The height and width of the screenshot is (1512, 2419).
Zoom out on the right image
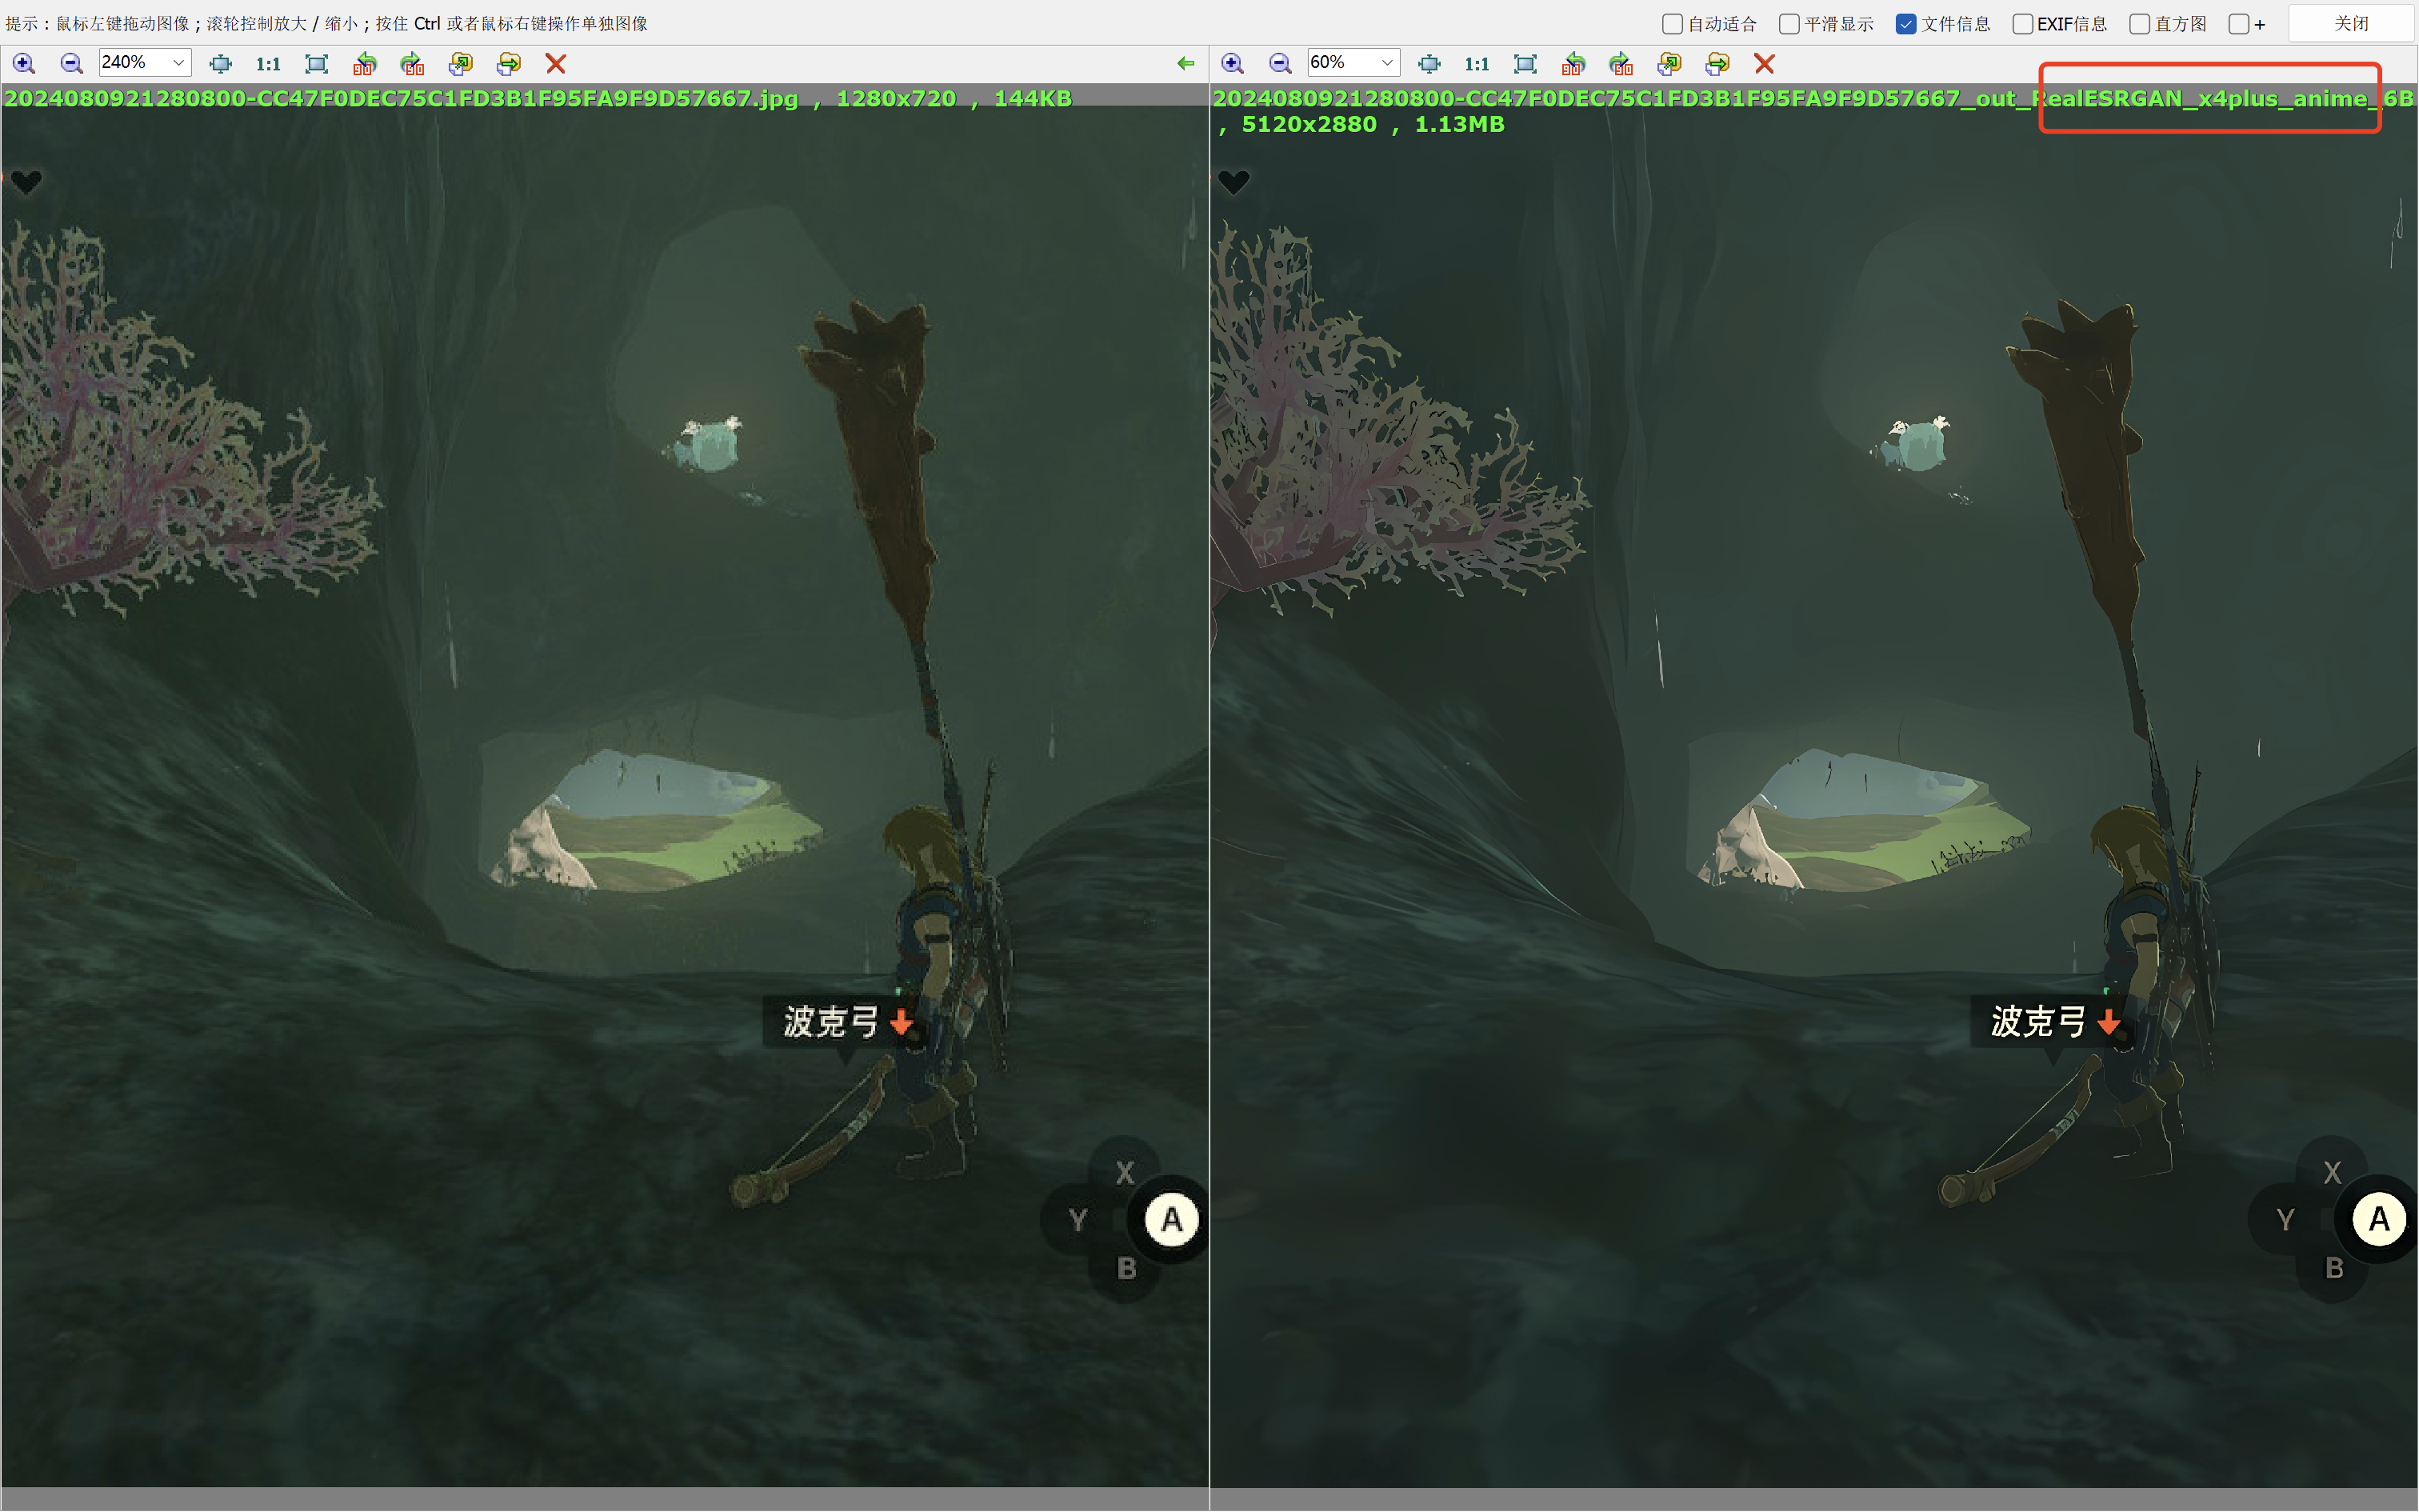pyautogui.click(x=1279, y=64)
